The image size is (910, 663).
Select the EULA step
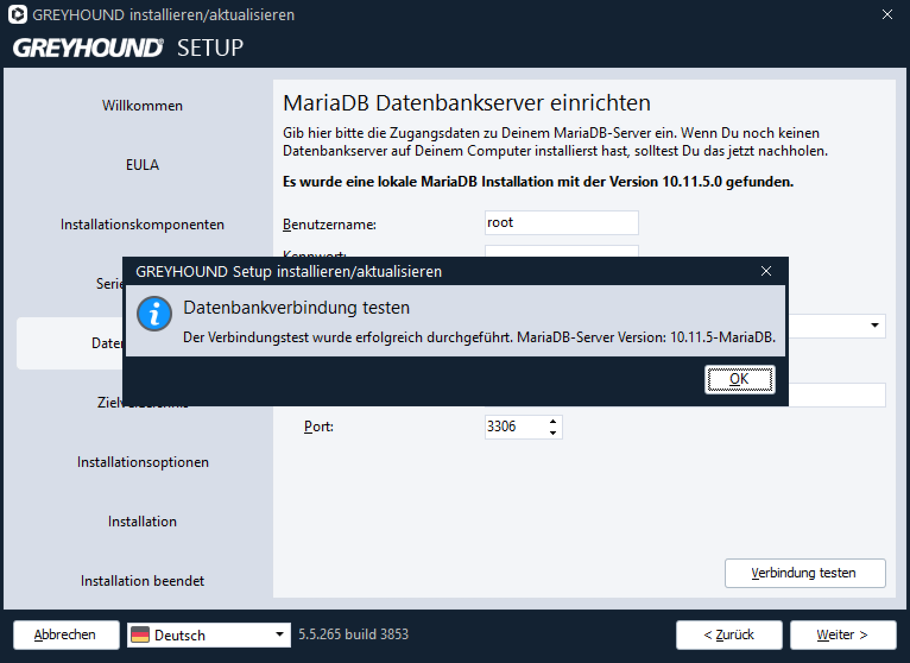[143, 165]
